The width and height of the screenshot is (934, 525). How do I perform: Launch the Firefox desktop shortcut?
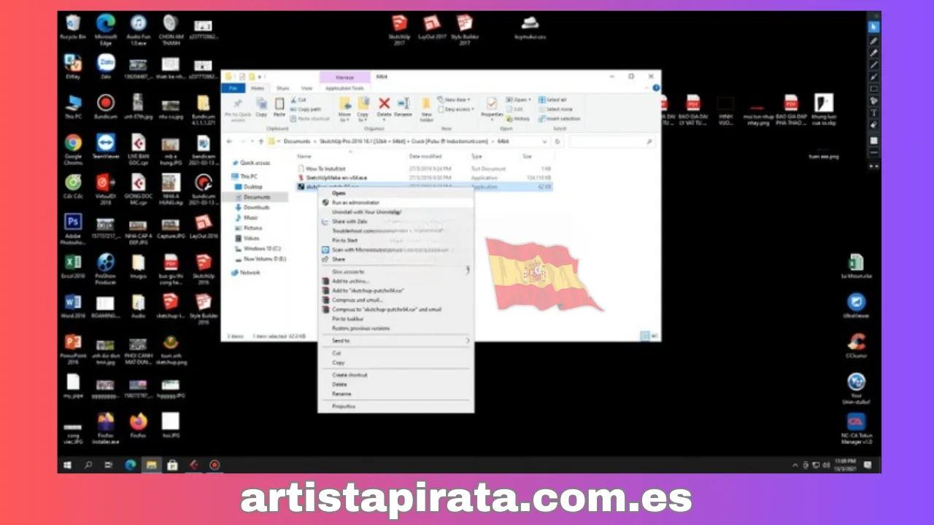coord(138,426)
